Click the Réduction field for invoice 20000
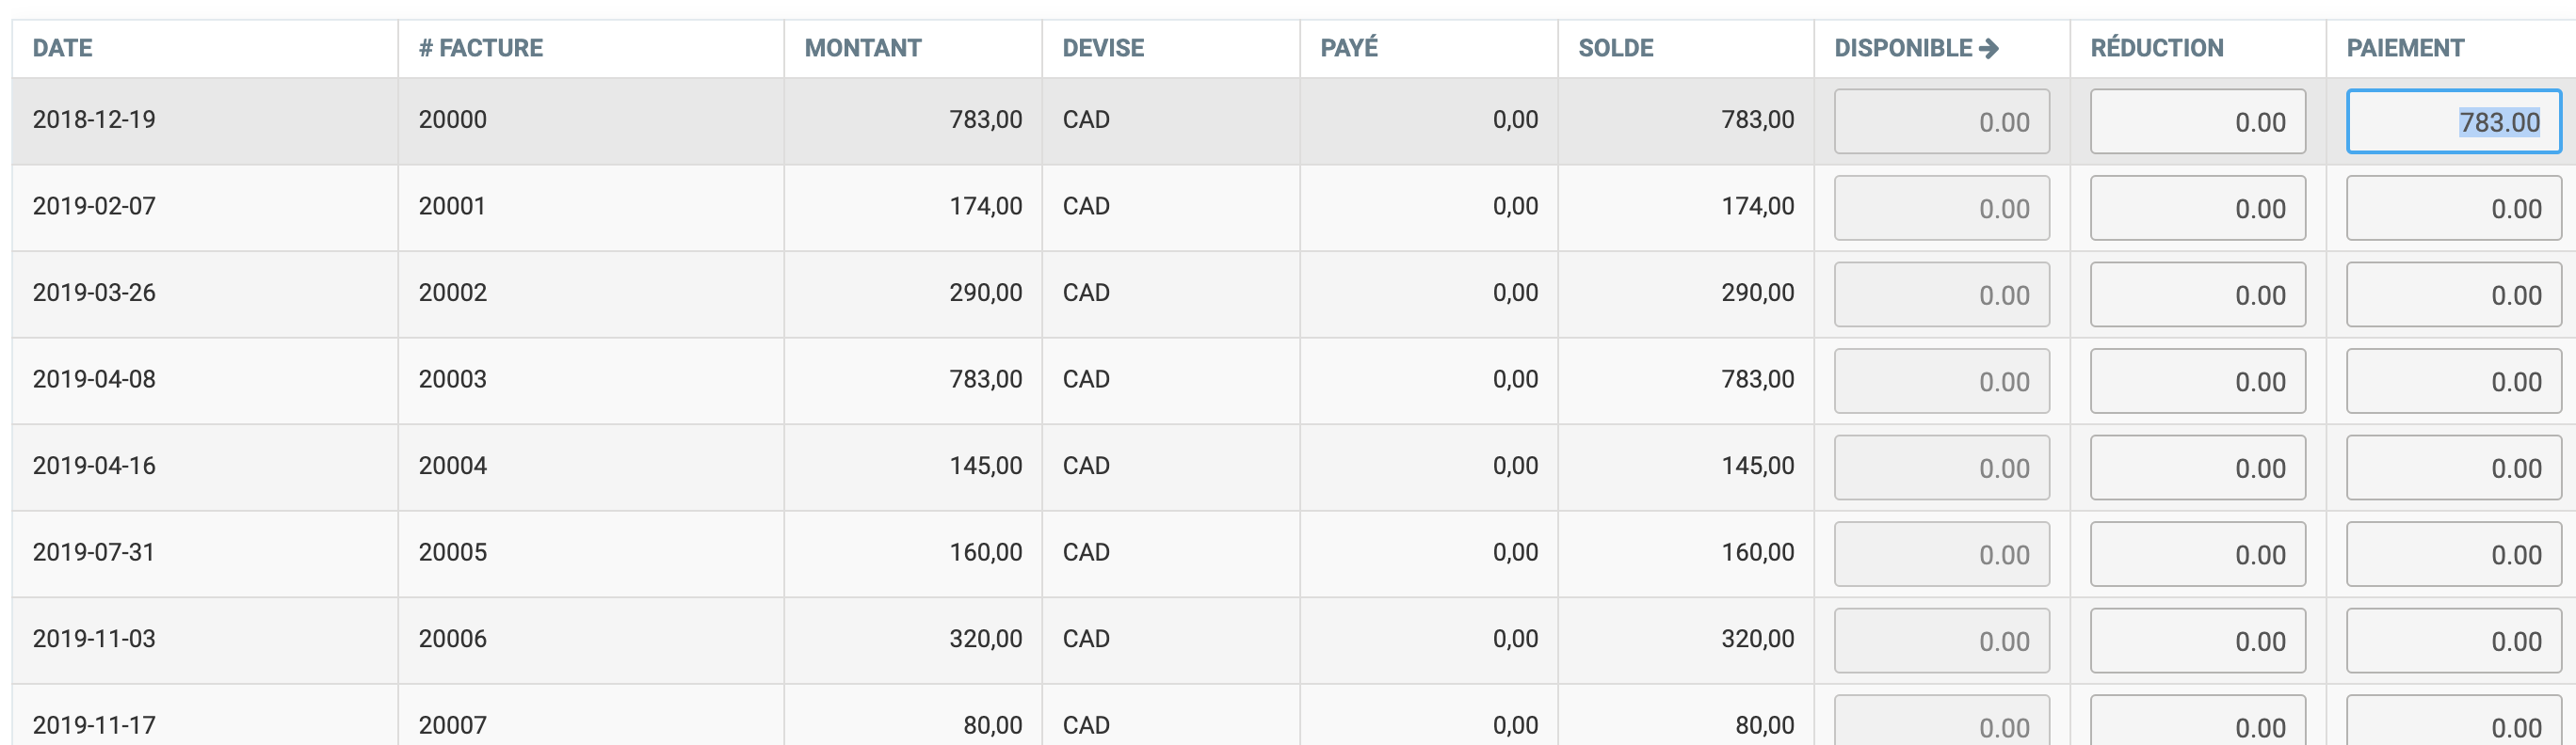 [2197, 122]
